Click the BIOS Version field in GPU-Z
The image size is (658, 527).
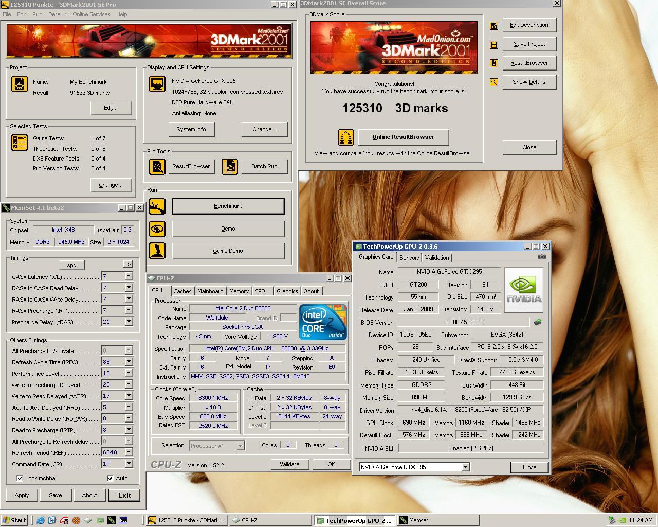tap(463, 322)
